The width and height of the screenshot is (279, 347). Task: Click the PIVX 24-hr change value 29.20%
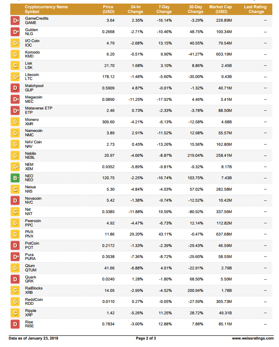(136, 234)
